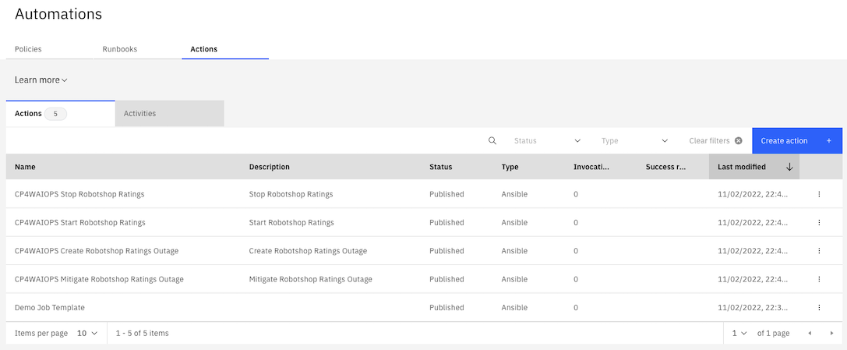Viewport: 847px width, 350px height.
Task: Open overflow menu for Stop Robotshop Ratings
Action: [819, 194]
